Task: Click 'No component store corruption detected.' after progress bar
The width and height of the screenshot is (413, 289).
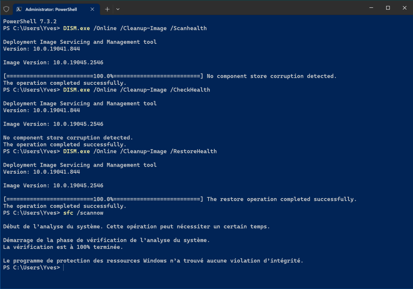Action: 272,76
